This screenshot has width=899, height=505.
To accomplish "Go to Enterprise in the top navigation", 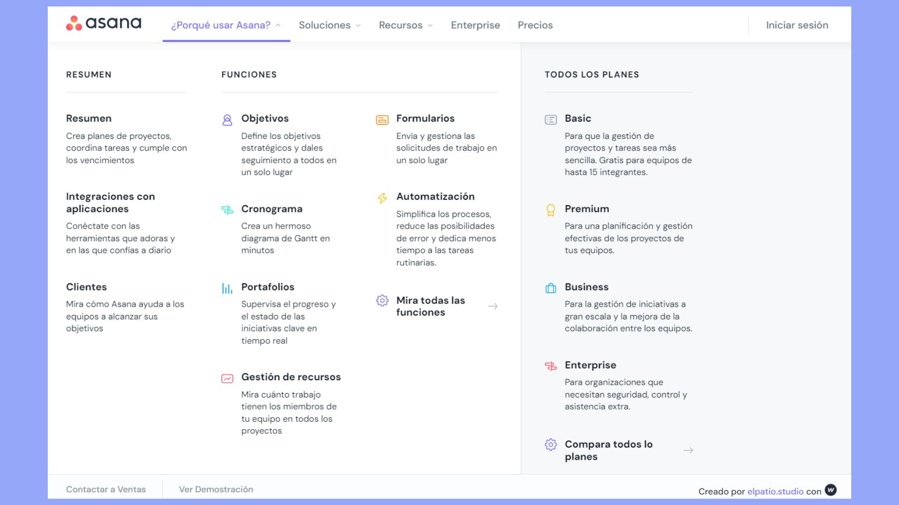I will (x=475, y=25).
